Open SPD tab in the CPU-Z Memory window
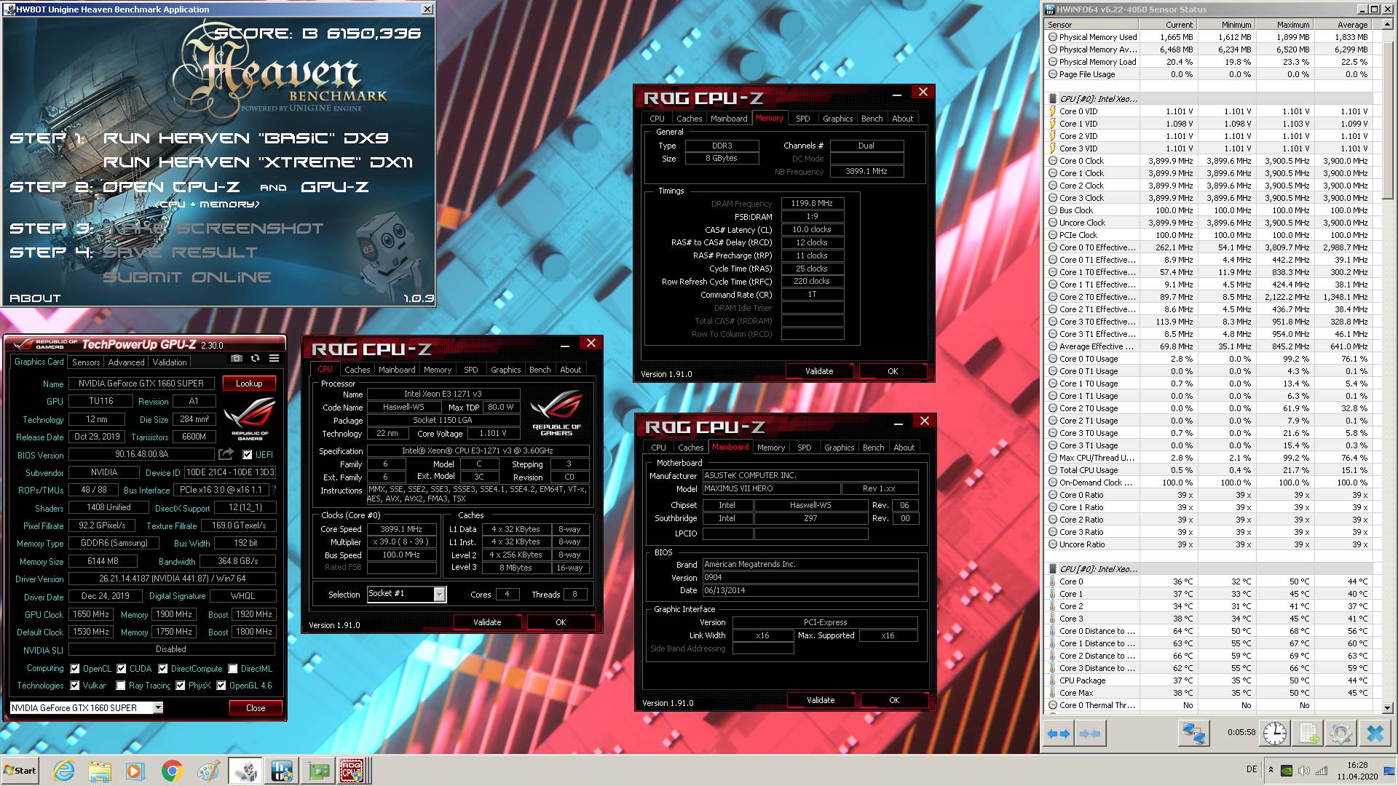The height and width of the screenshot is (786, 1398). (x=802, y=119)
